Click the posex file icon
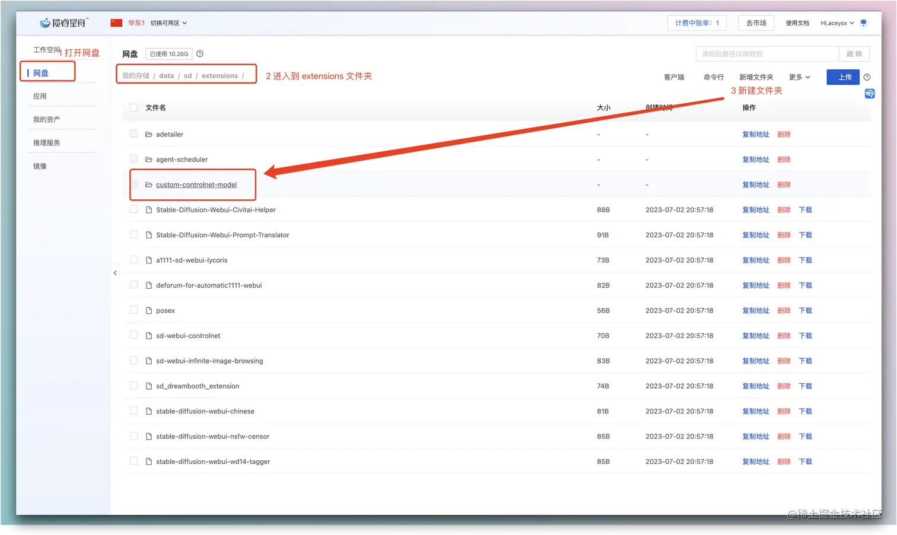 point(149,311)
